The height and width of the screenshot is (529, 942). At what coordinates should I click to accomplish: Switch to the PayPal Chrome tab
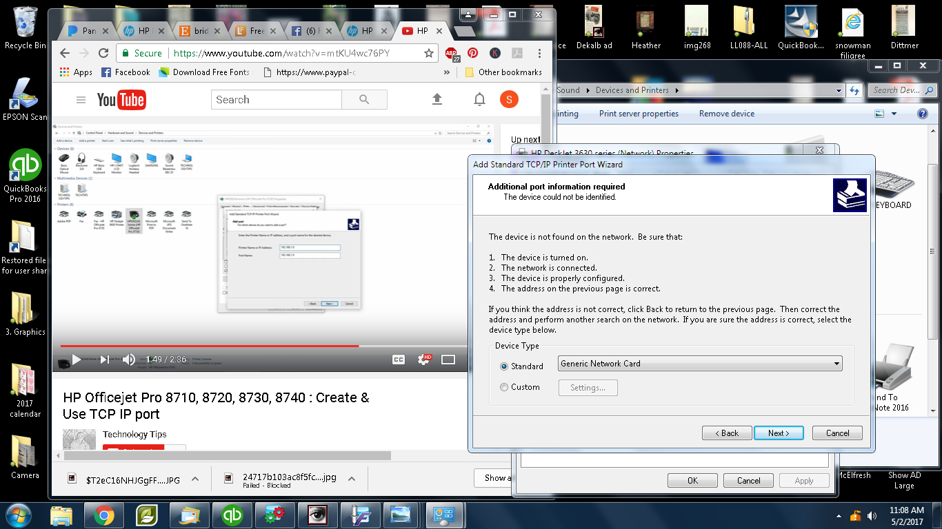[88, 31]
